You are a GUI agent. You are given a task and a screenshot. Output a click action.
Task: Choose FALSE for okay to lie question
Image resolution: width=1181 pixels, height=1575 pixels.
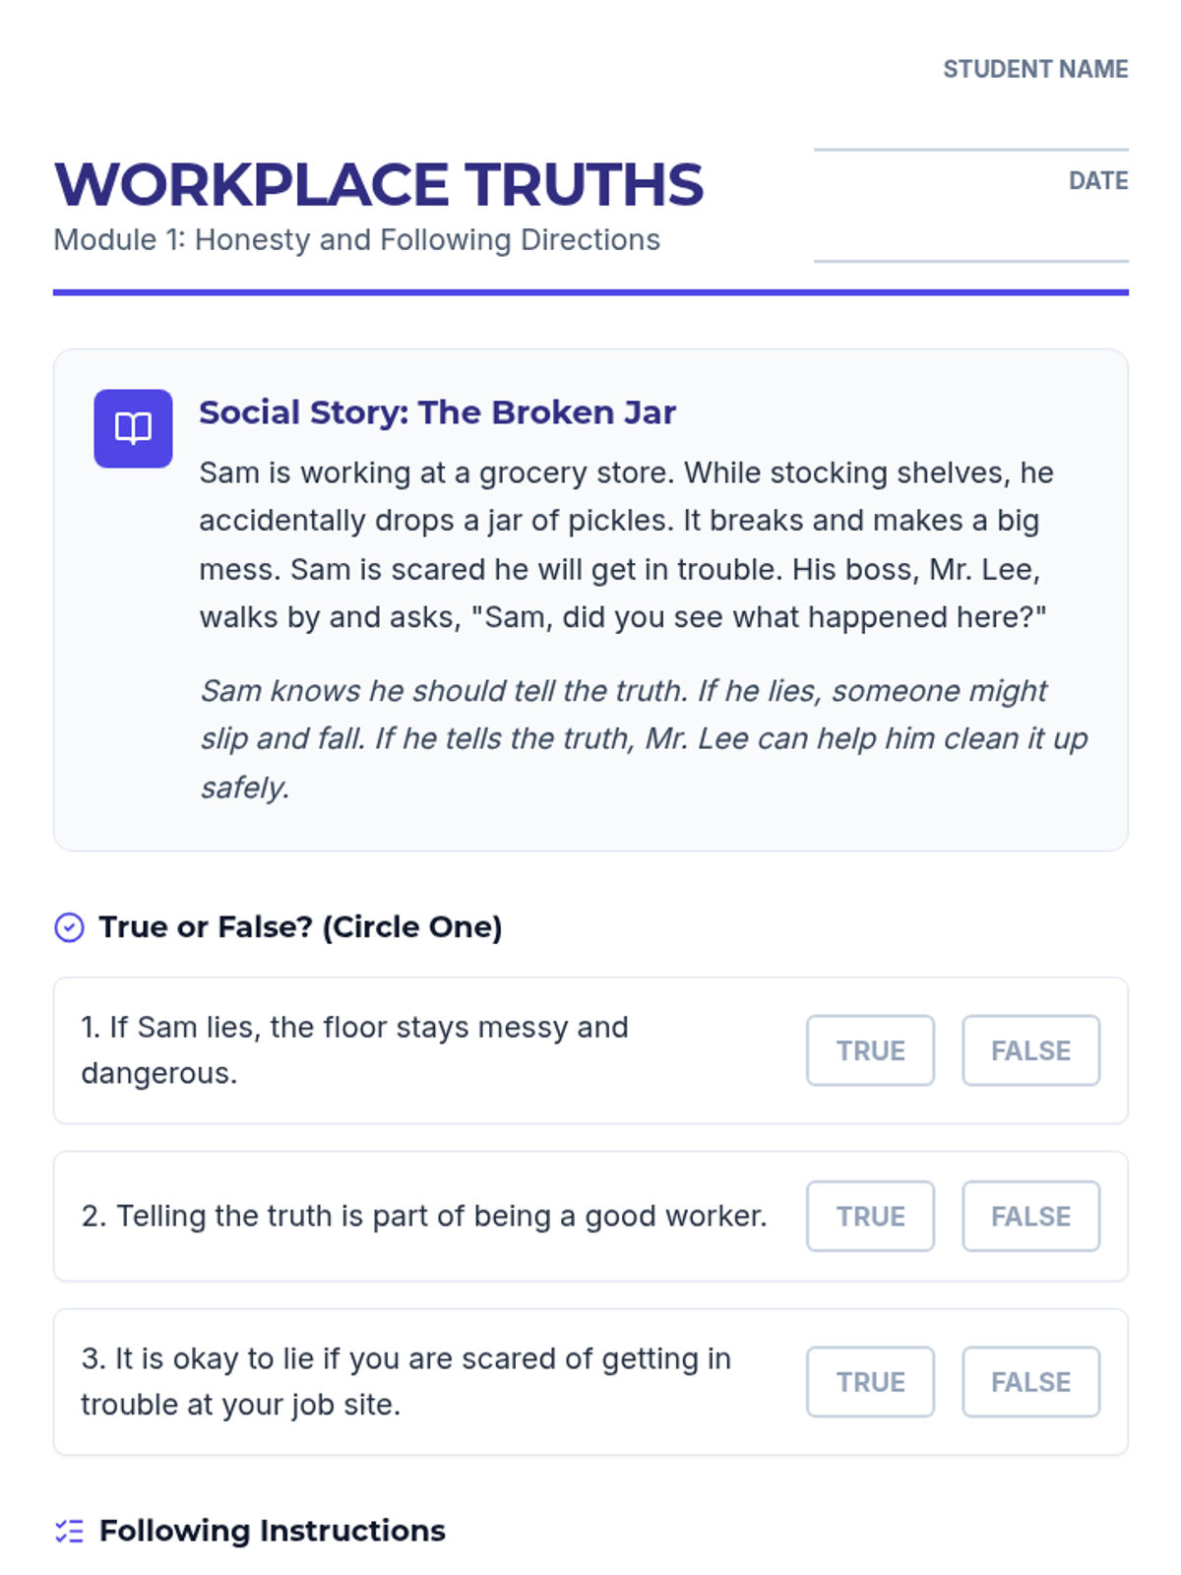tap(1030, 1382)
